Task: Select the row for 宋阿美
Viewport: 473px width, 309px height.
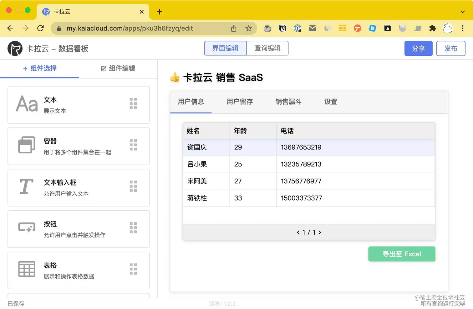Action: (x=309, y=181)
